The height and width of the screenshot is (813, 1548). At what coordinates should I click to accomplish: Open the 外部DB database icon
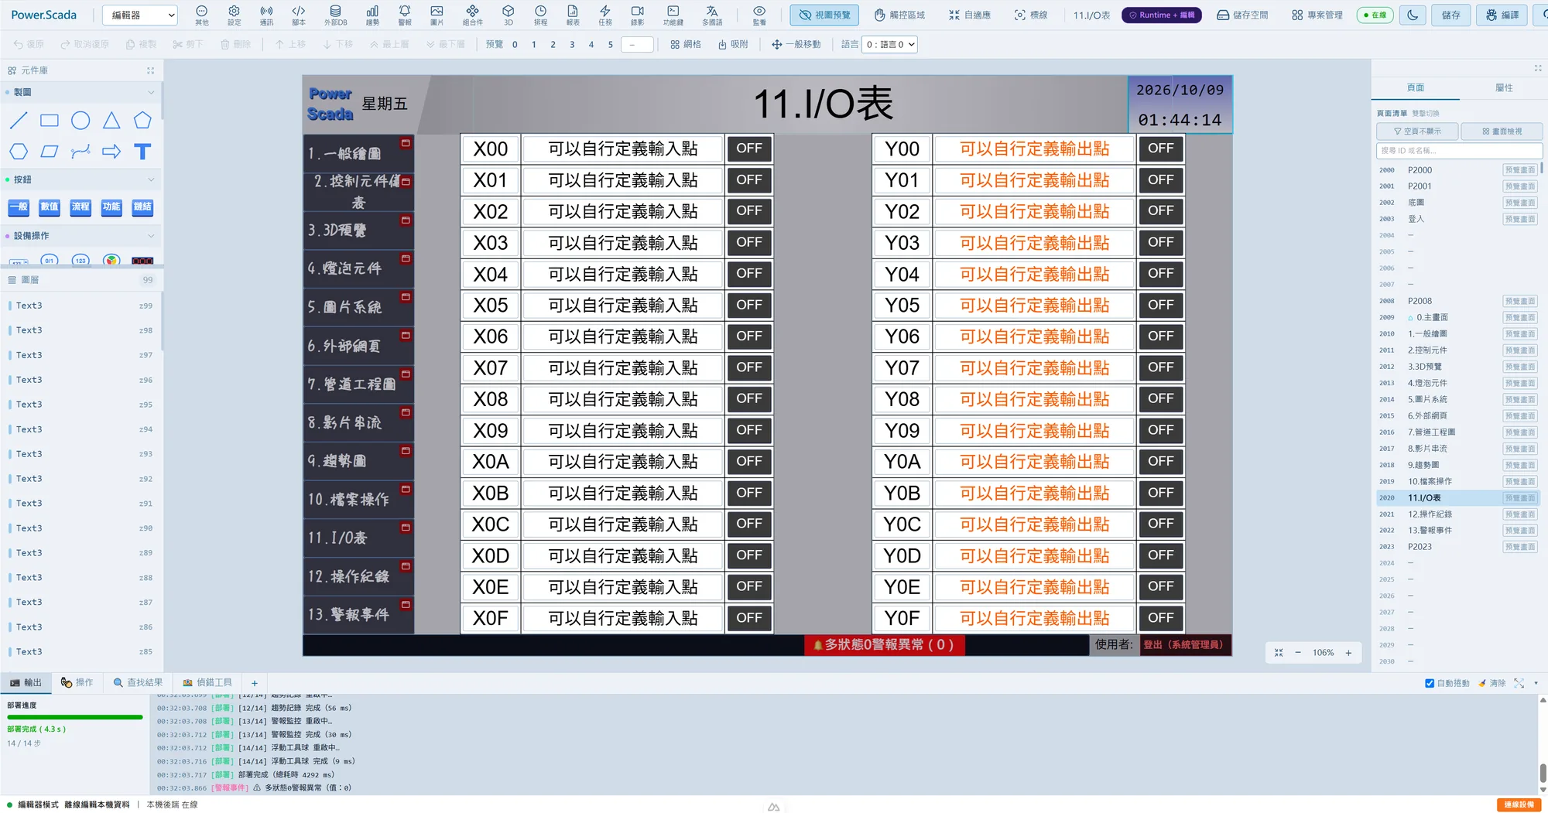point(335,15)
